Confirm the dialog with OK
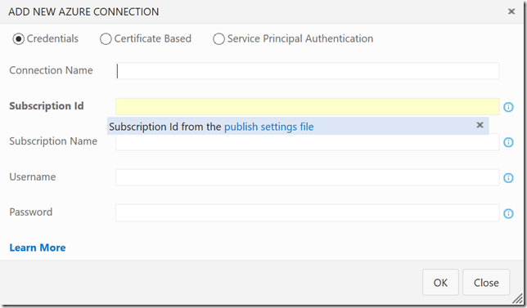Image resolution: width=527 pixels, height=308 pixels. pyautogui.click(x=440, y=283)
